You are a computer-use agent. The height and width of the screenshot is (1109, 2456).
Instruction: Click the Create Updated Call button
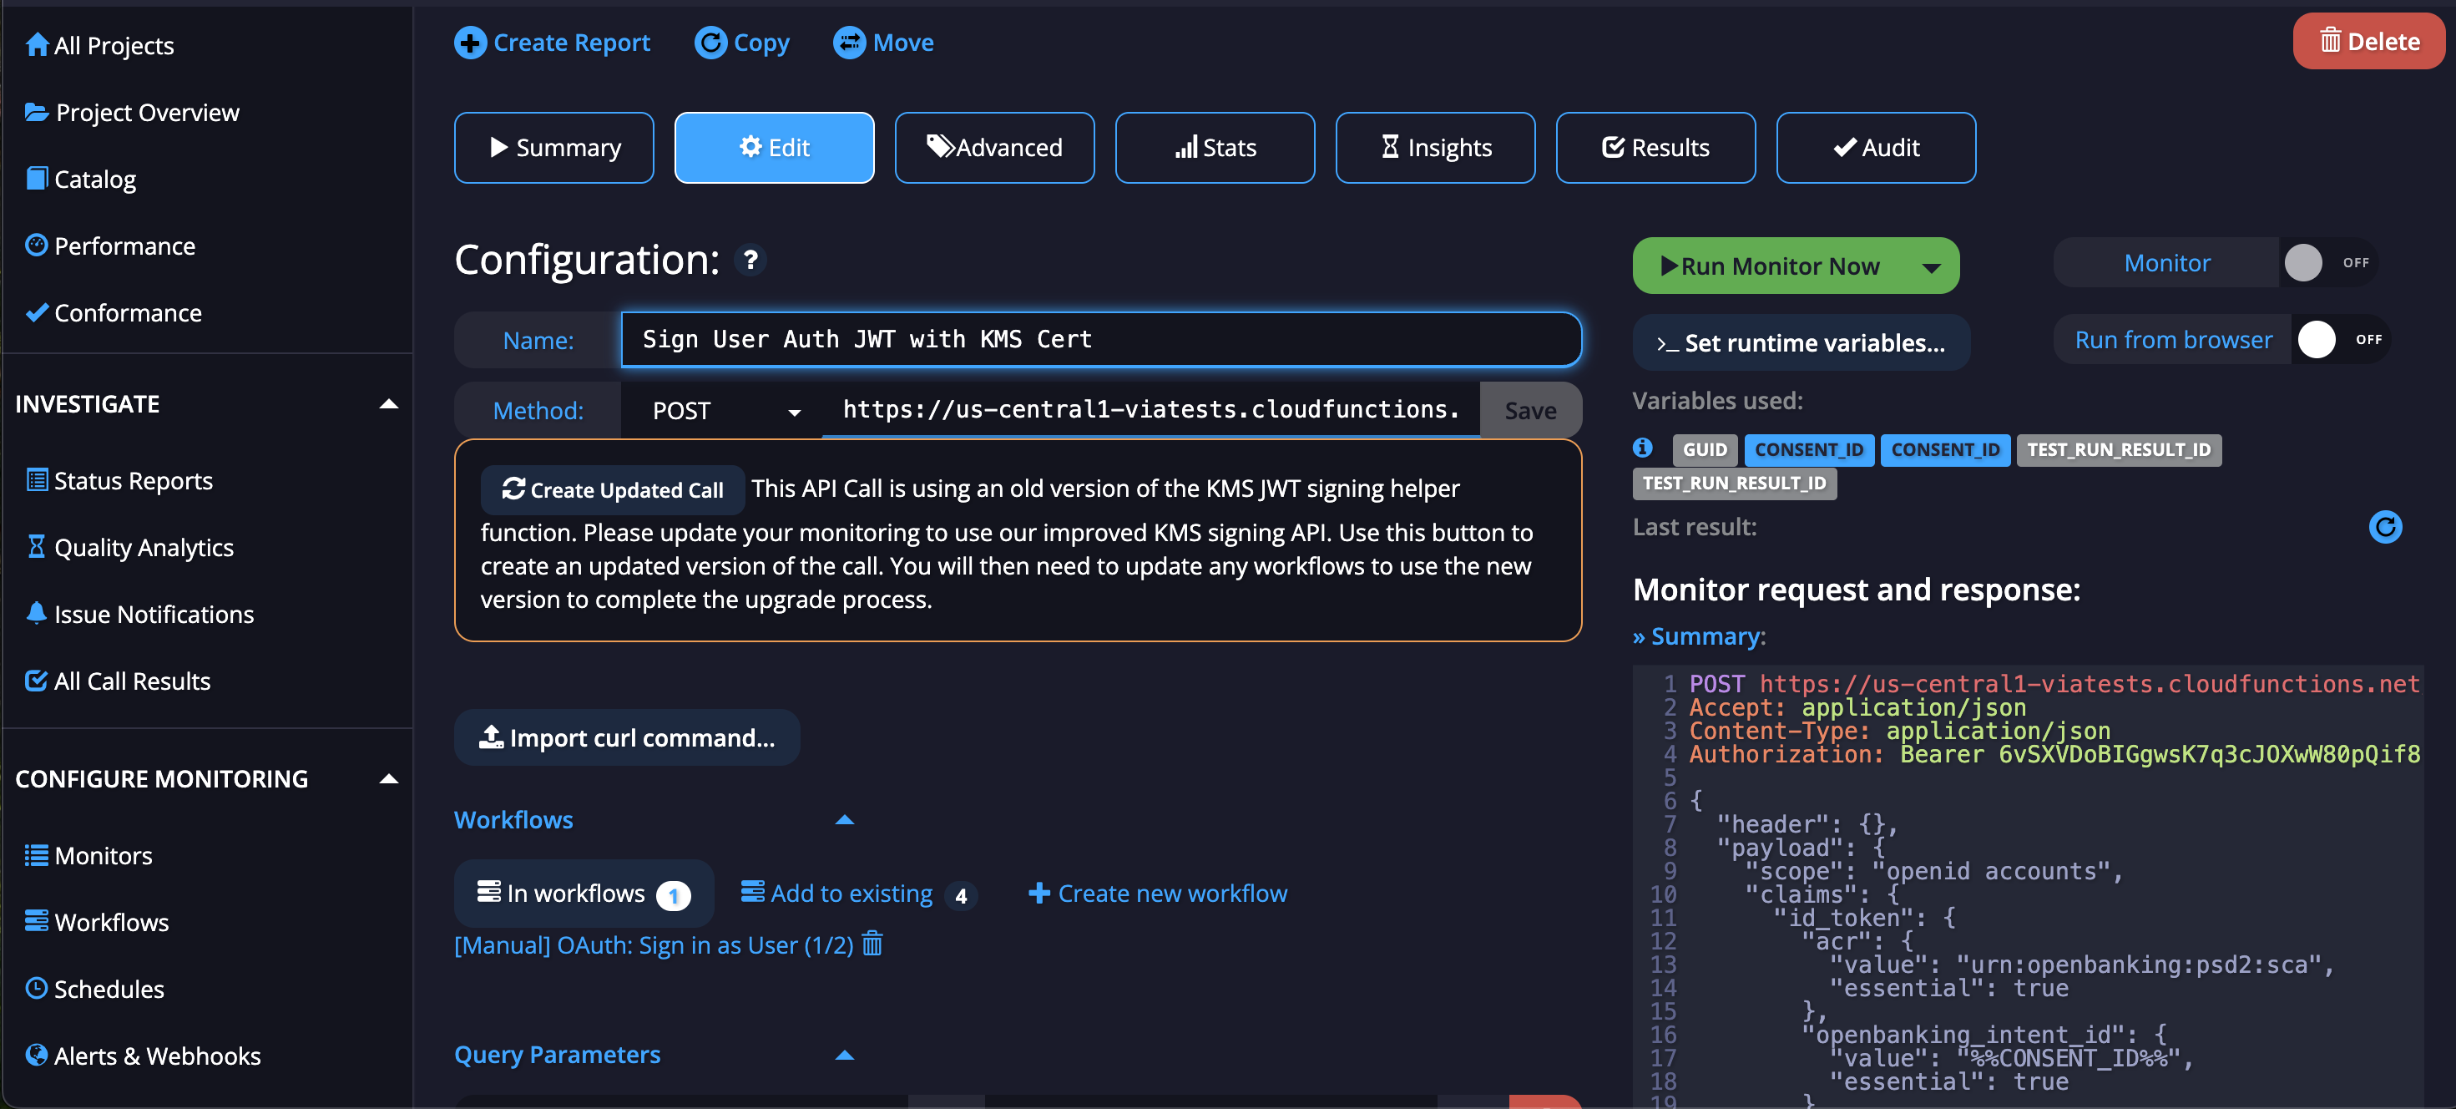[611, 489]
